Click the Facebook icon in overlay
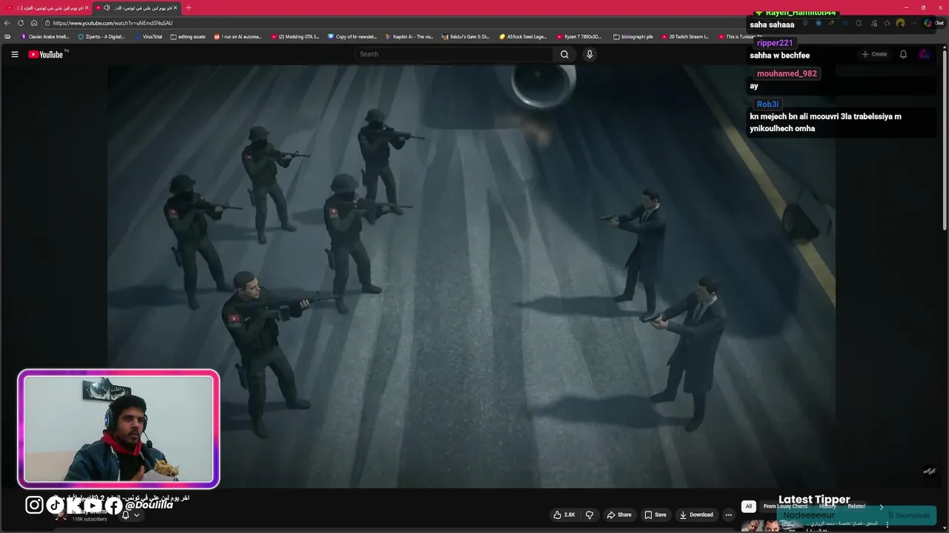Screen dimensions: 949x533 point(113,505)
